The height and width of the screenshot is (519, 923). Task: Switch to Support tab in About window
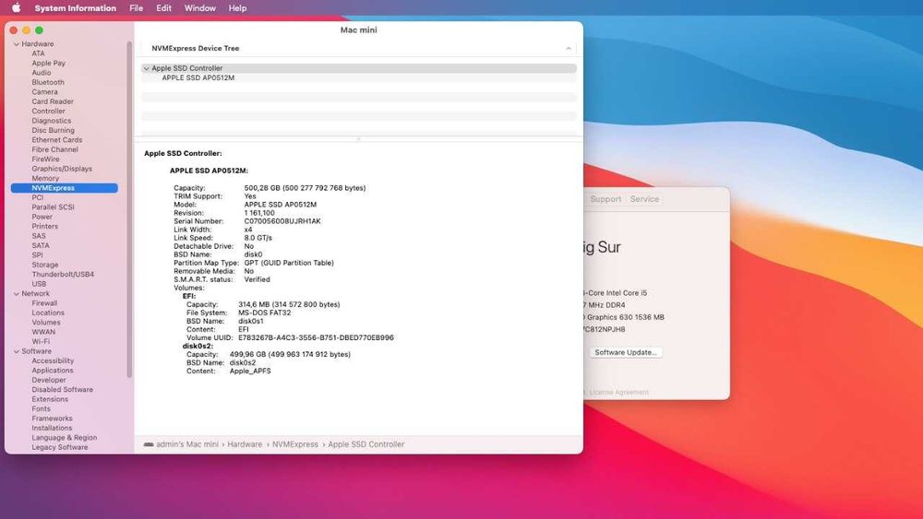coord(605,199)
